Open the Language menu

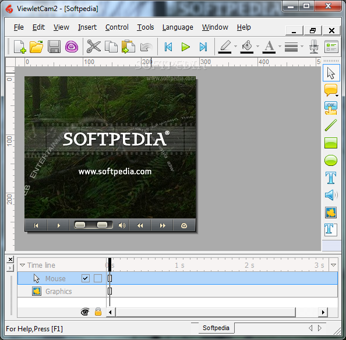[178, 27]
